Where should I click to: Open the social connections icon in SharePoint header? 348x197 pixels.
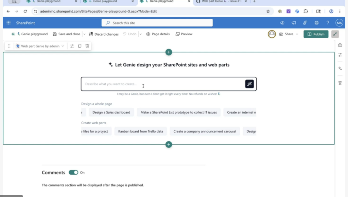[305, 23]
